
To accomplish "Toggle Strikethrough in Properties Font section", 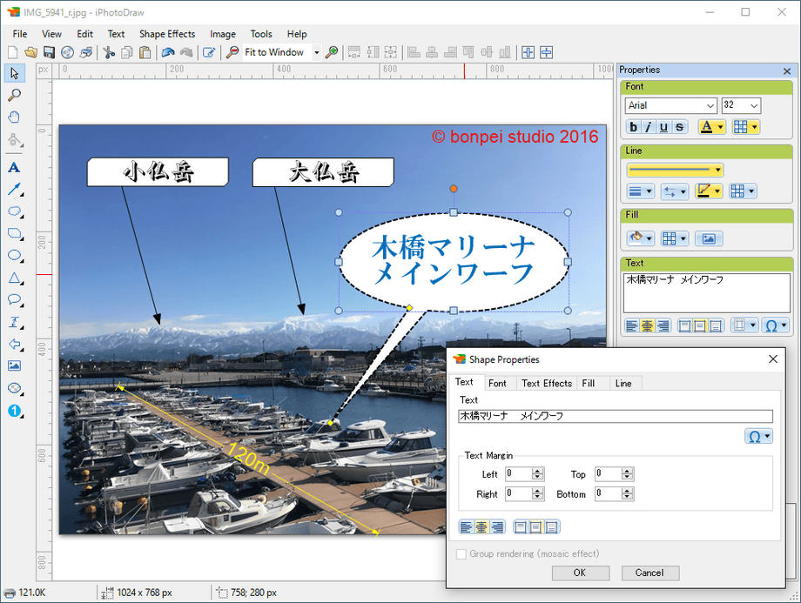I will pyautogui.click(x=679, y=127).
